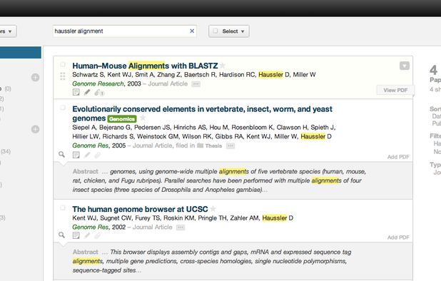
Task: Click Genome Res journal for the 2002 paper
Action: (91, 227)
